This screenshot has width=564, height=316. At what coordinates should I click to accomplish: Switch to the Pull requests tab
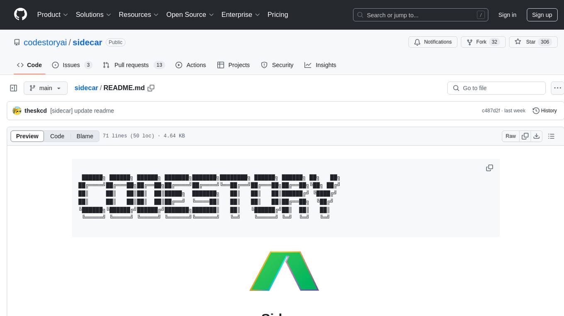134,65
